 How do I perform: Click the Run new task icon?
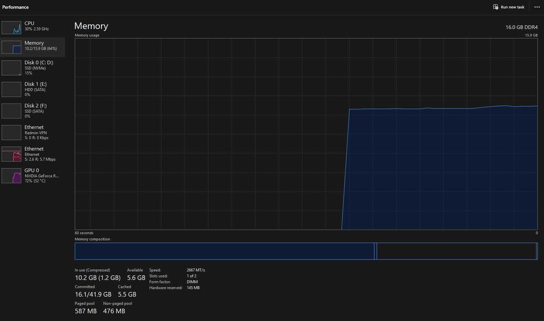point(496,7)
